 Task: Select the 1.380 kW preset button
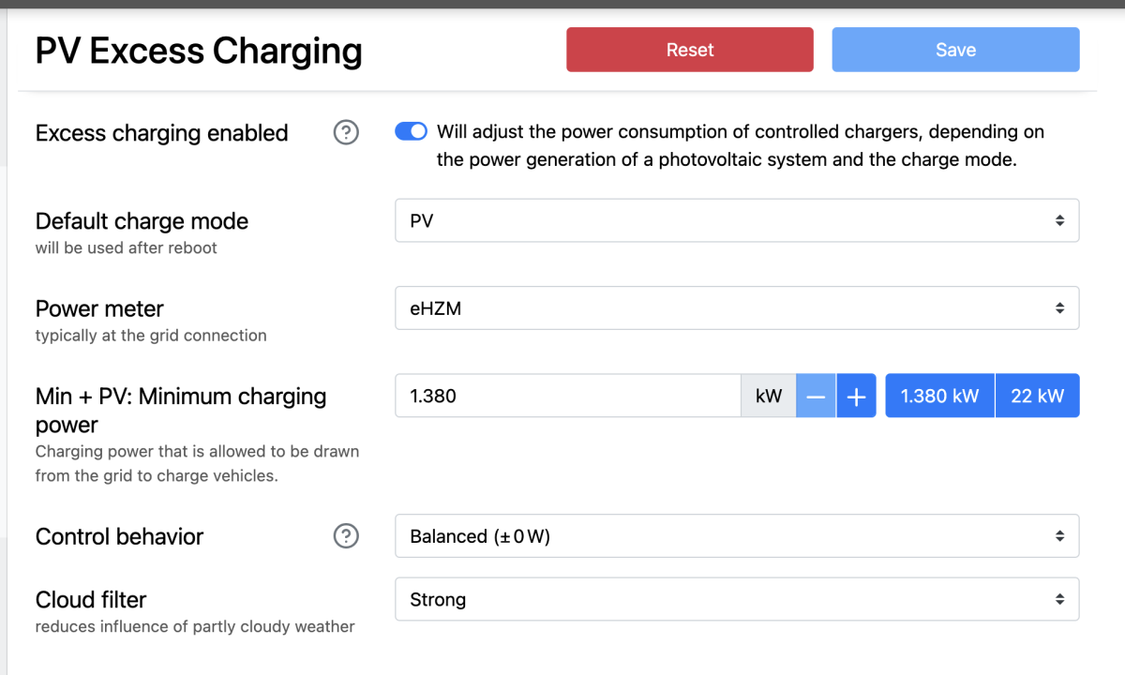pos(939,396)
